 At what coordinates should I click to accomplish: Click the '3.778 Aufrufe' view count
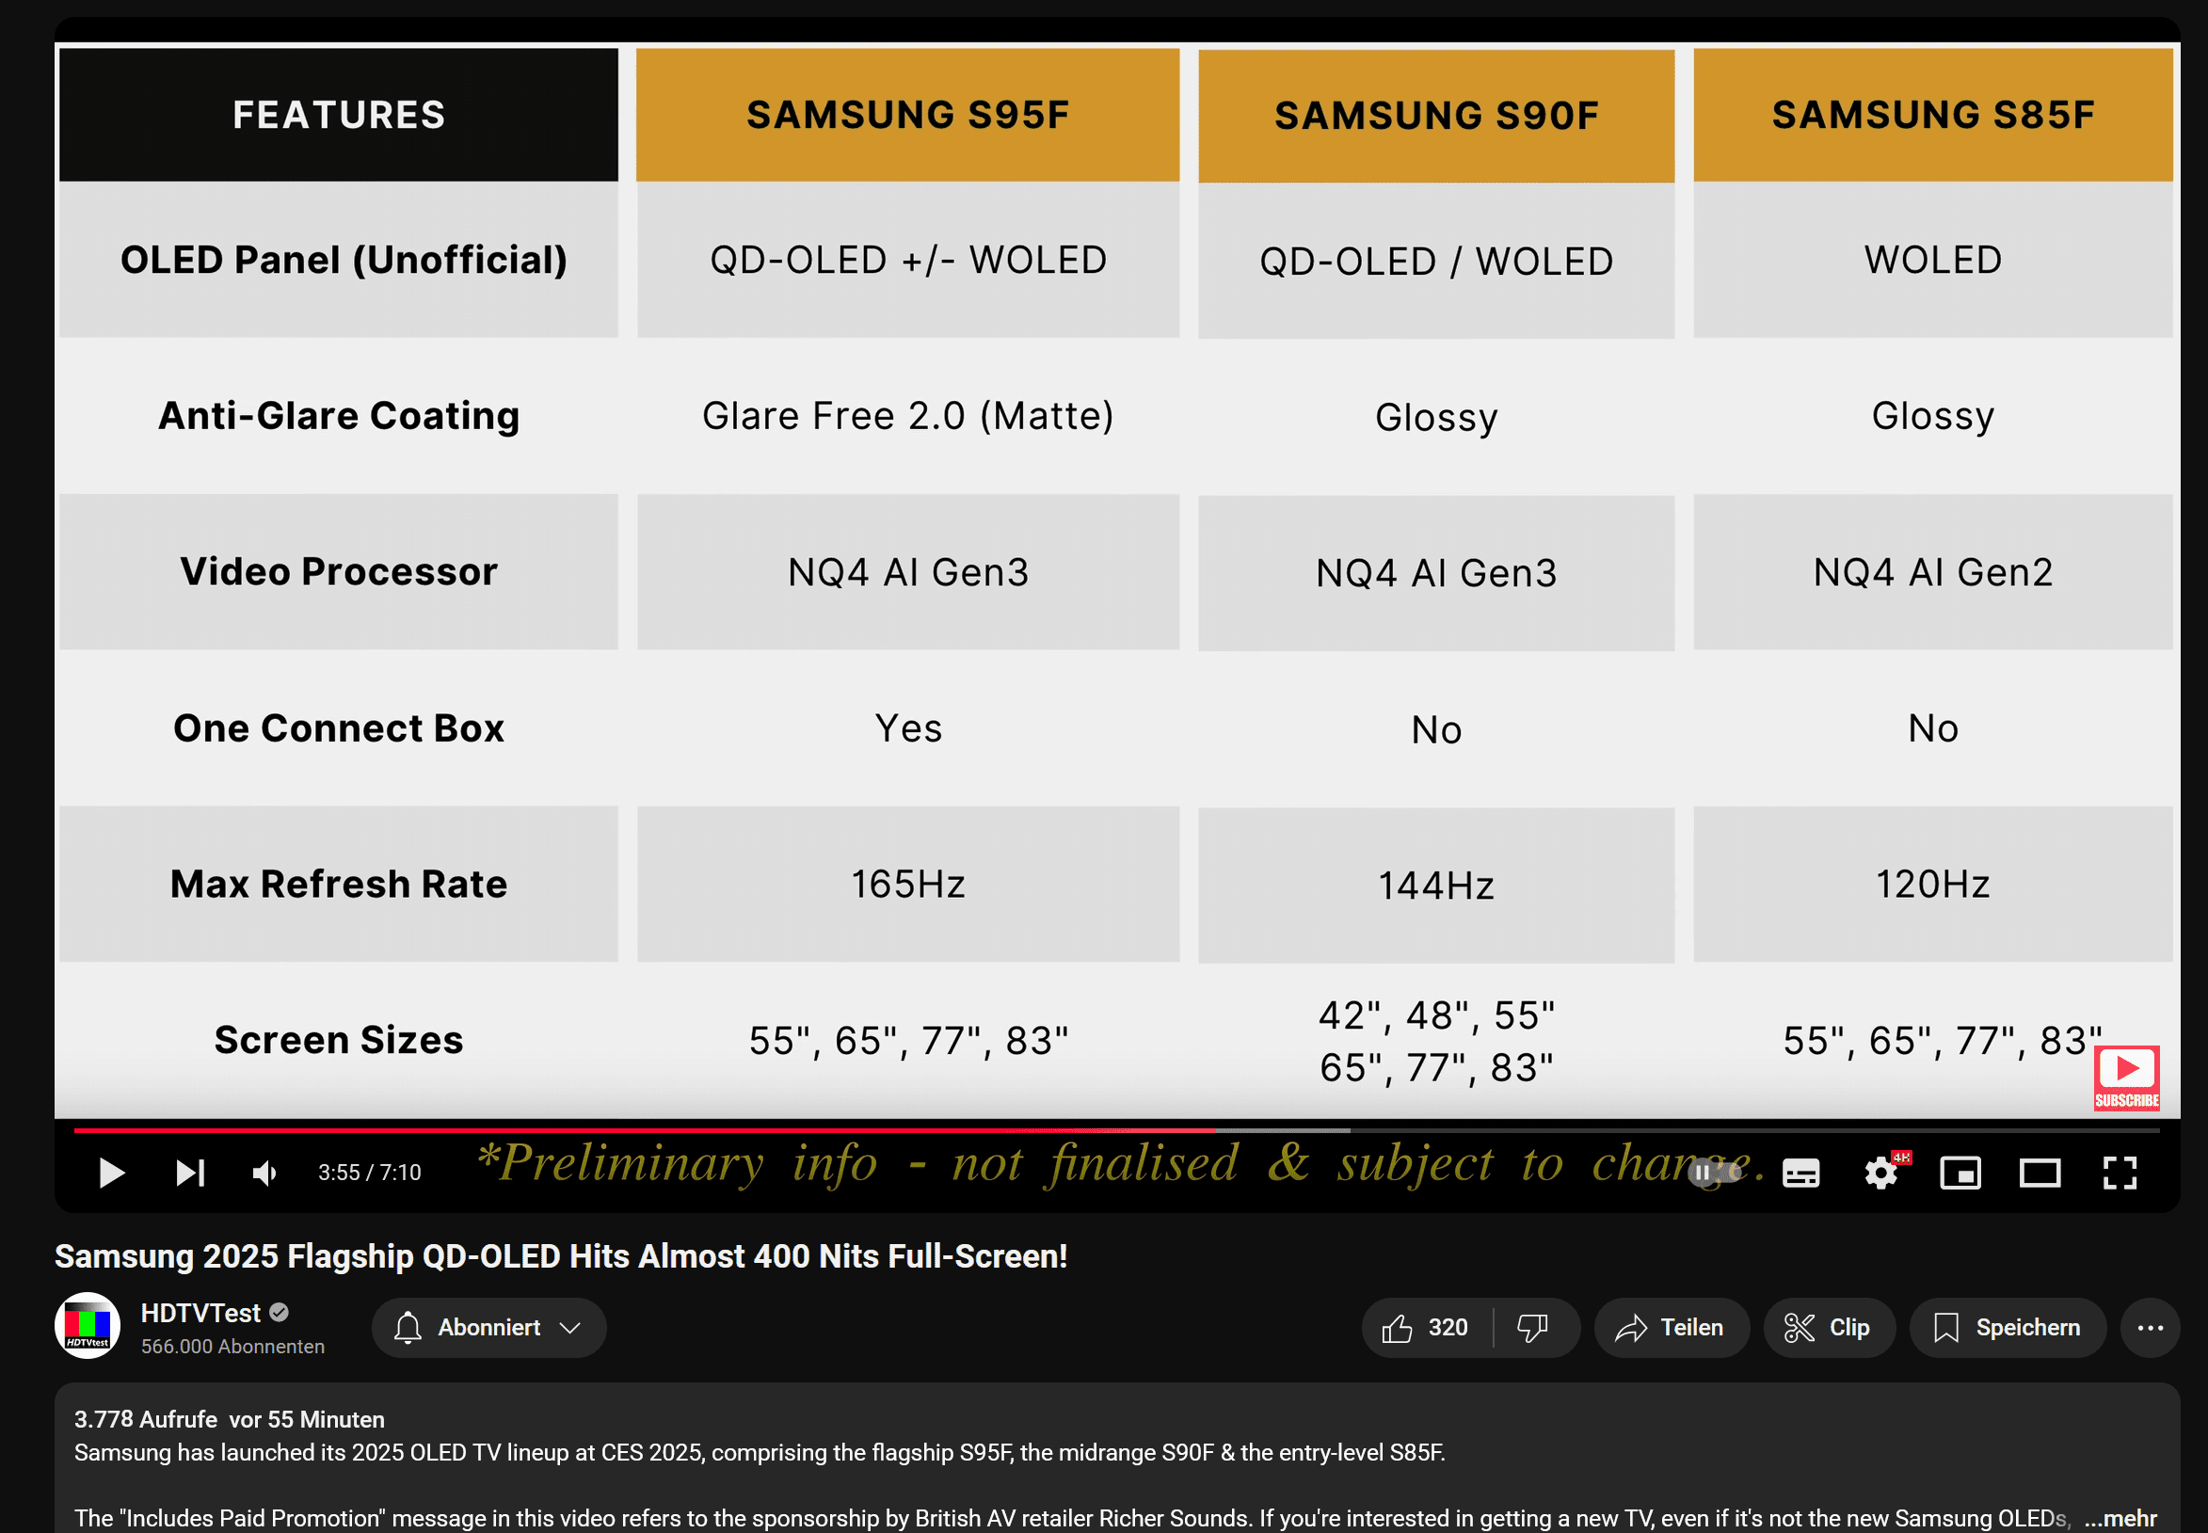tap(146, 1420)
